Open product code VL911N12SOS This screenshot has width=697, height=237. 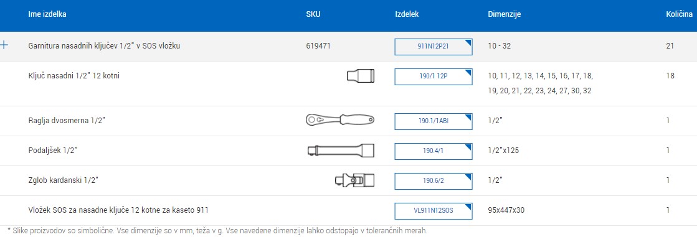click(x=434, y=211)
